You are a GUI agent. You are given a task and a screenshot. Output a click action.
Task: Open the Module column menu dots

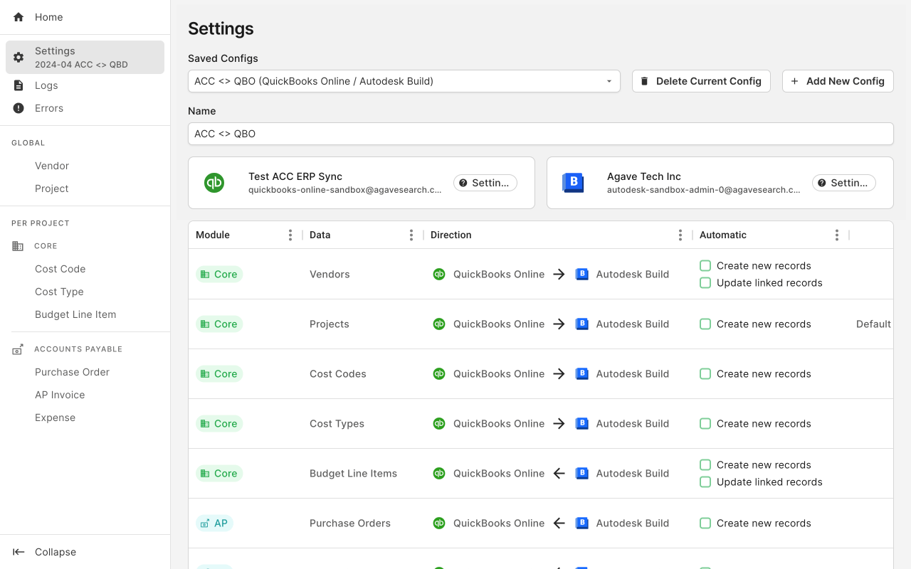coord(290,235)
